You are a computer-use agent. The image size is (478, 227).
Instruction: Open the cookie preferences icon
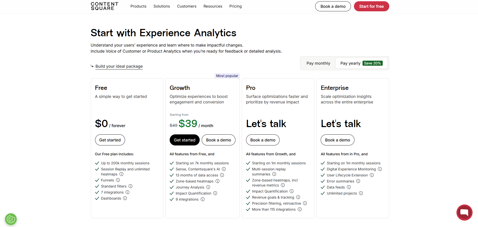point(11,219)
